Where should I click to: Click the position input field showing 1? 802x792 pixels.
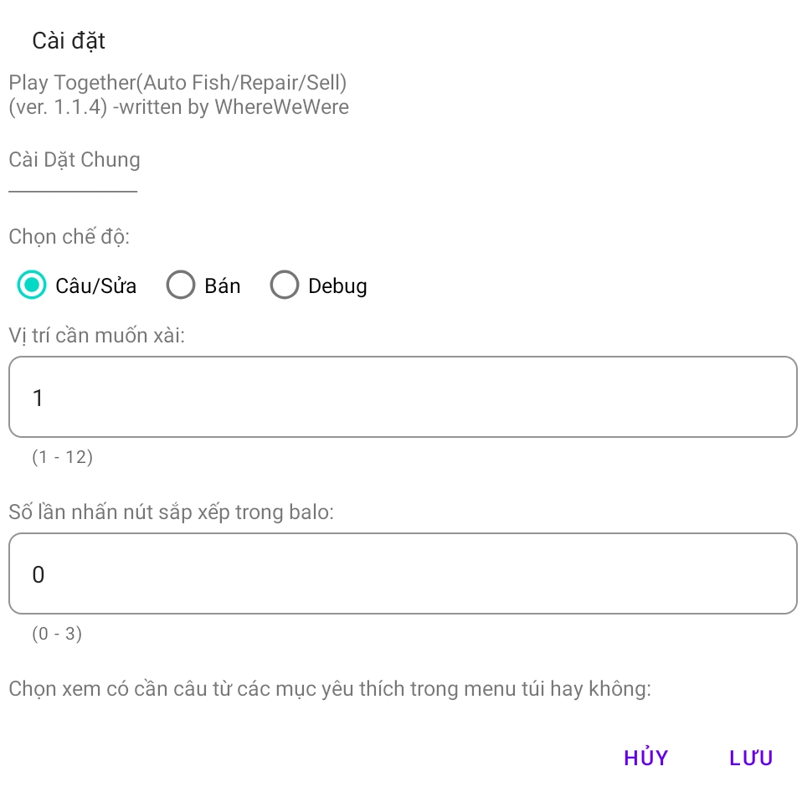tap(402, 397)
